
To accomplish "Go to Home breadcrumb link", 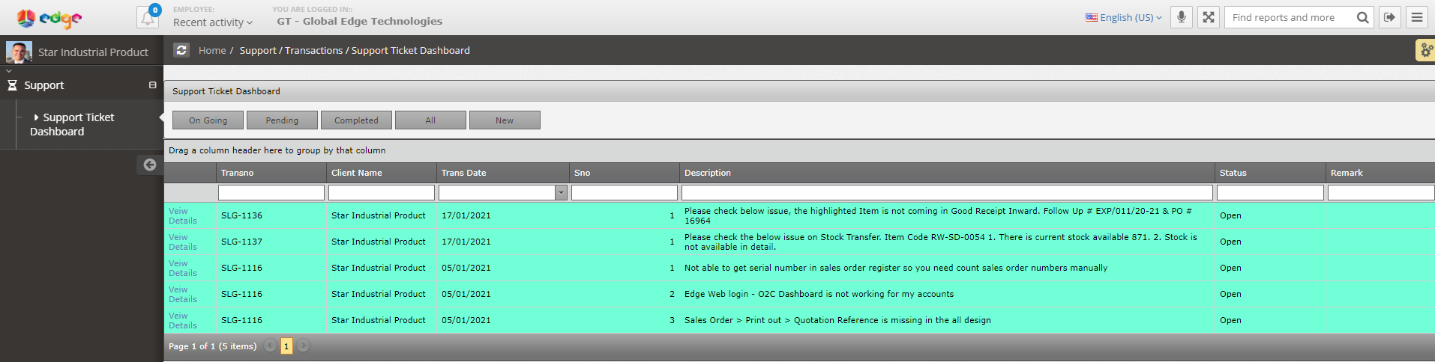I will point(212,50).
